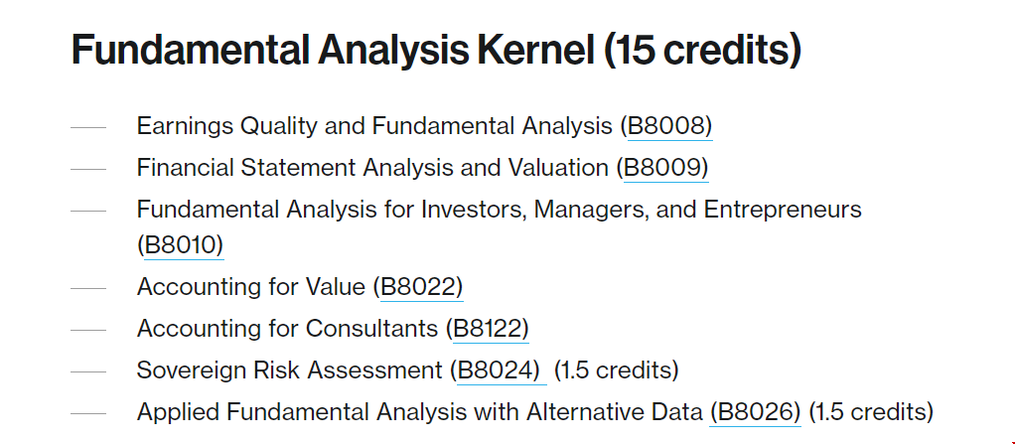Visit the B8024 Sovereign Risk link
This screenshot has width=1015, height=444.
click(502, 370)
